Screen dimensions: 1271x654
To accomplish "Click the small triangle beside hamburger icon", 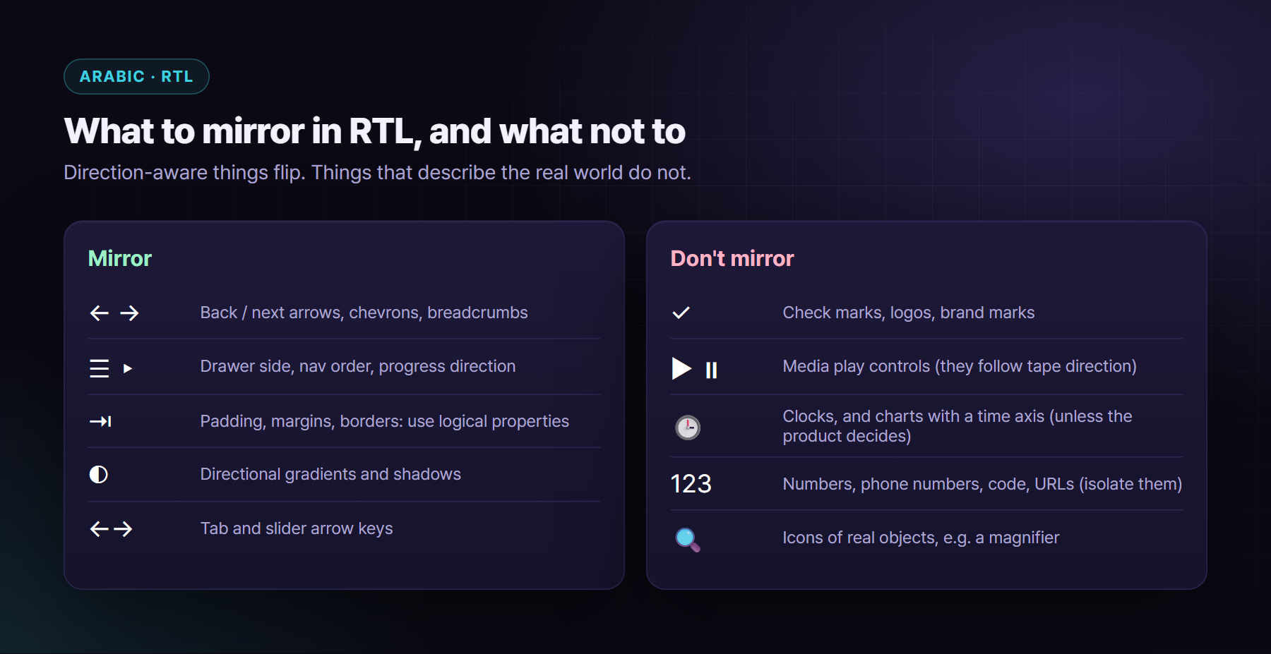I will point(128,368).
